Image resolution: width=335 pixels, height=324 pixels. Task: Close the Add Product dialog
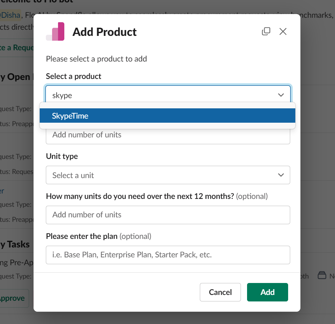[x=283, y=31]
